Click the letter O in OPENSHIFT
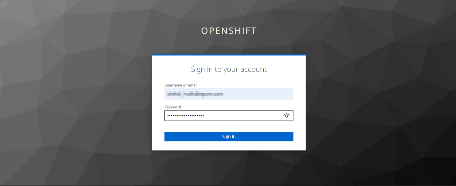 coord(204,31)
